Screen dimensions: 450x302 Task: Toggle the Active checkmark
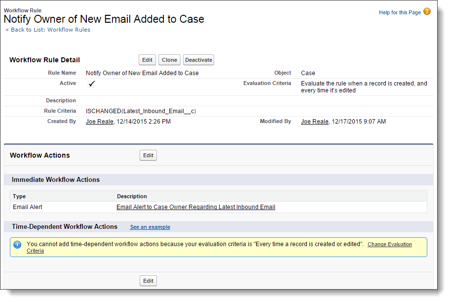click(x=92, y=84)
